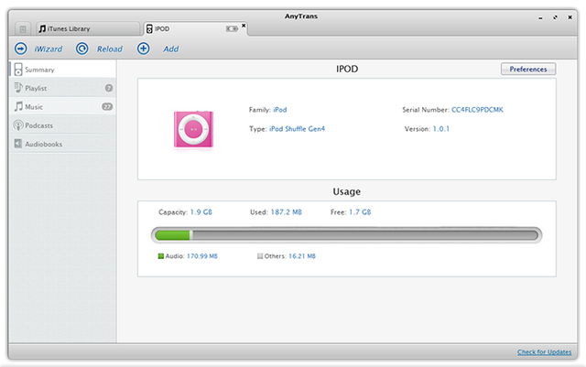Click the Playlist icon in sidebar
This screenshot has width=586, height=367.
18,88
